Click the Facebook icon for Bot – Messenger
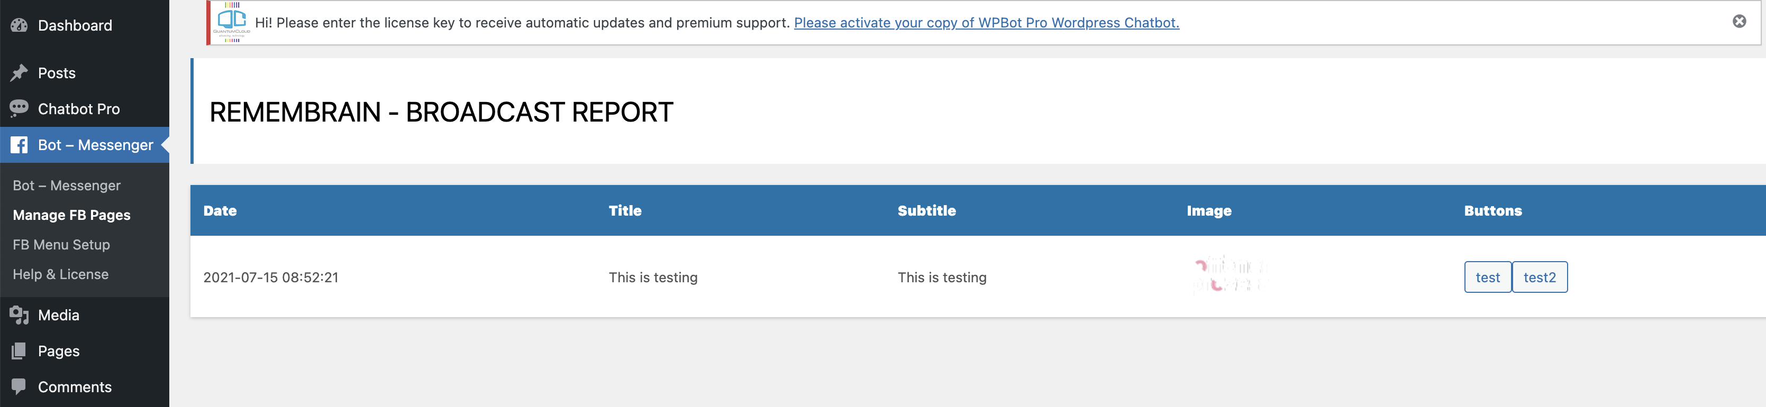1766x407 pixels. 19,145
